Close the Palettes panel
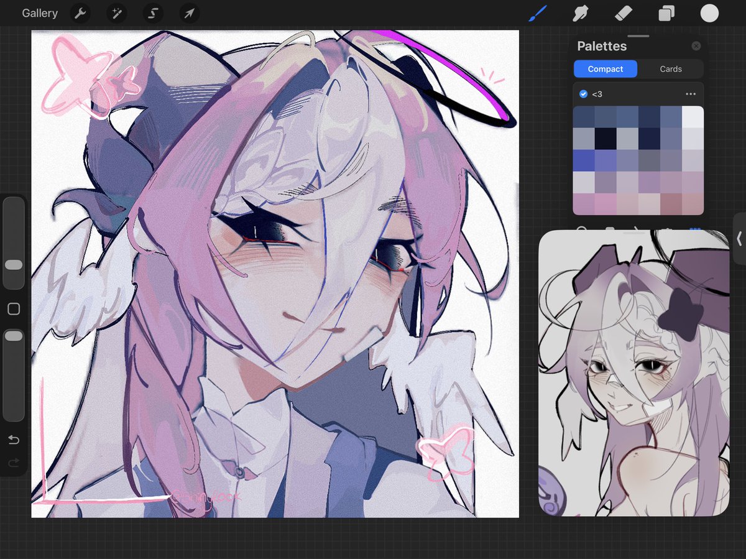This screenshot has height=559, width=746. point(696,46)
